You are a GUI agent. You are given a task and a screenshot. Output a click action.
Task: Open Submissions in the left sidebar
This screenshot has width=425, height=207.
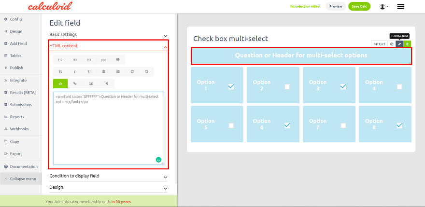[21, 105]
